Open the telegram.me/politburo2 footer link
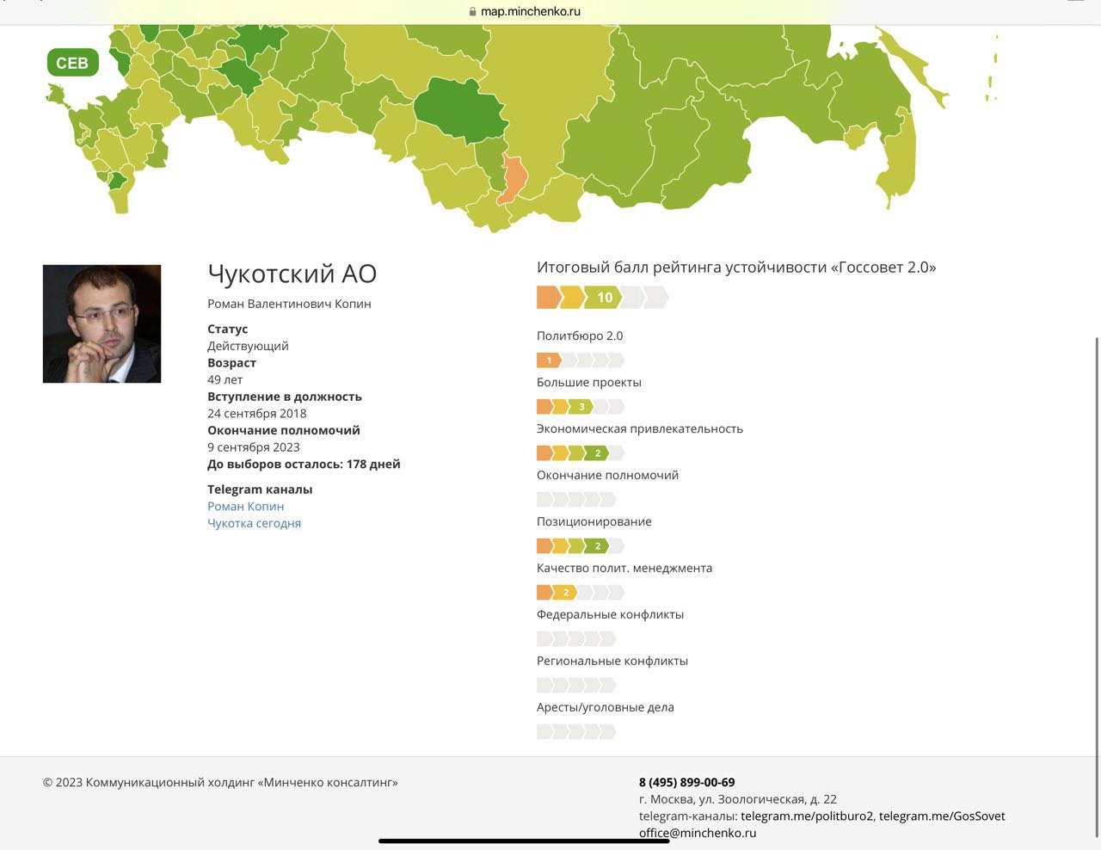1101x850 pixels. [x=807, y=816]
